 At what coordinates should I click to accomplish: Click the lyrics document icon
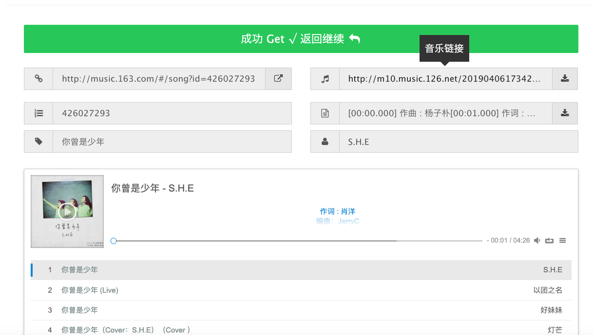coord(325,113)
